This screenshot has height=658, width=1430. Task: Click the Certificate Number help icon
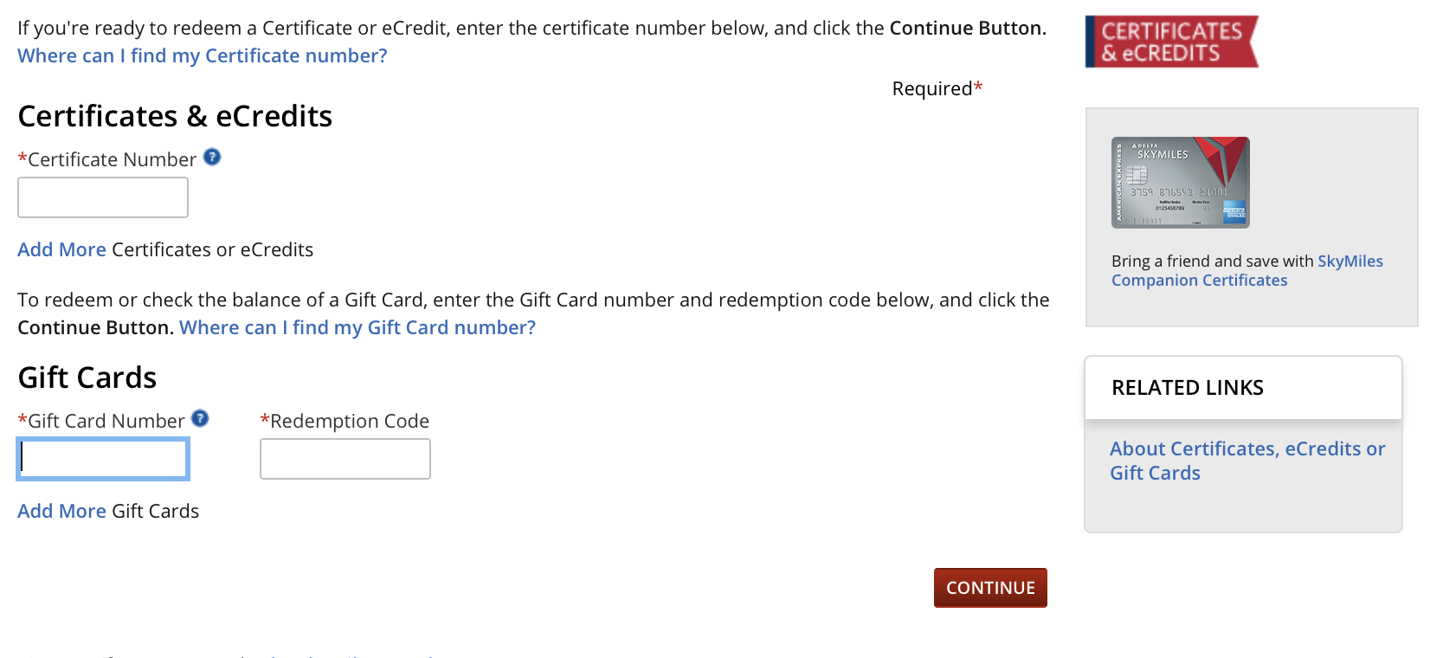pos(212,158)
